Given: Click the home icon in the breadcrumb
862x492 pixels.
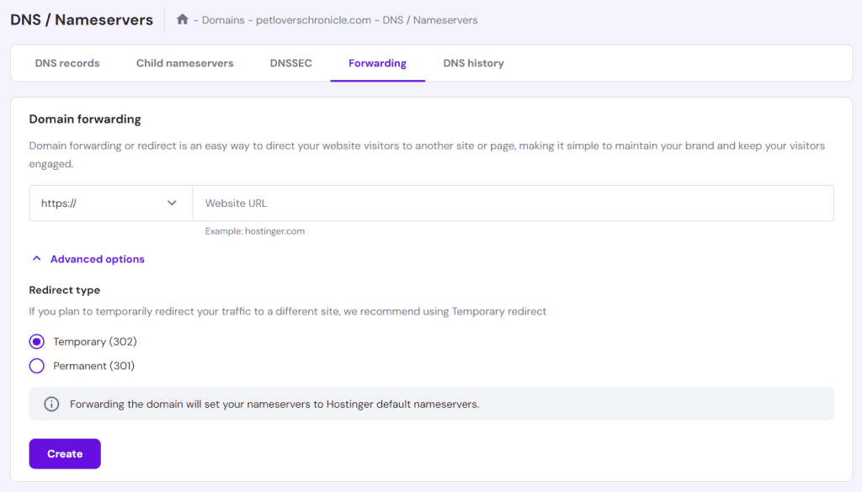Looking at the screenshot, I should coord(183,19).
